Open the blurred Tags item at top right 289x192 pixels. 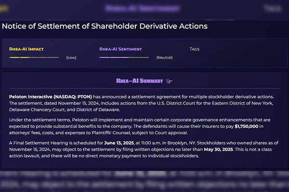click(x=273, y=8)
